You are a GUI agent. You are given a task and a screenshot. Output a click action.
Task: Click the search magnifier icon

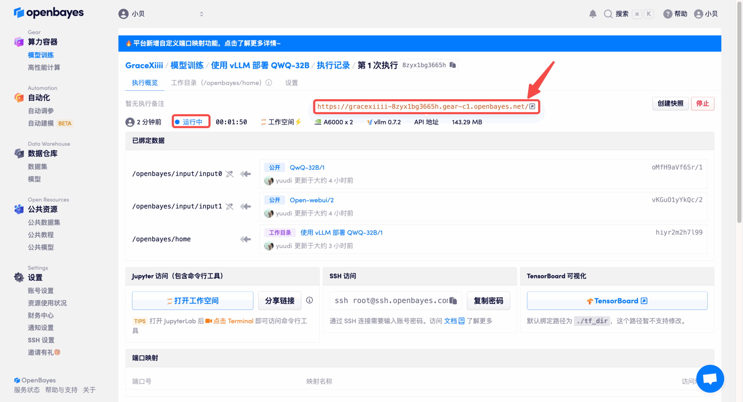tap(608, 14)
